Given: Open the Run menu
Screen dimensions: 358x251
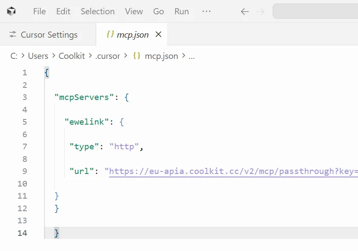Looking at the screenshot, I should 181,11.
